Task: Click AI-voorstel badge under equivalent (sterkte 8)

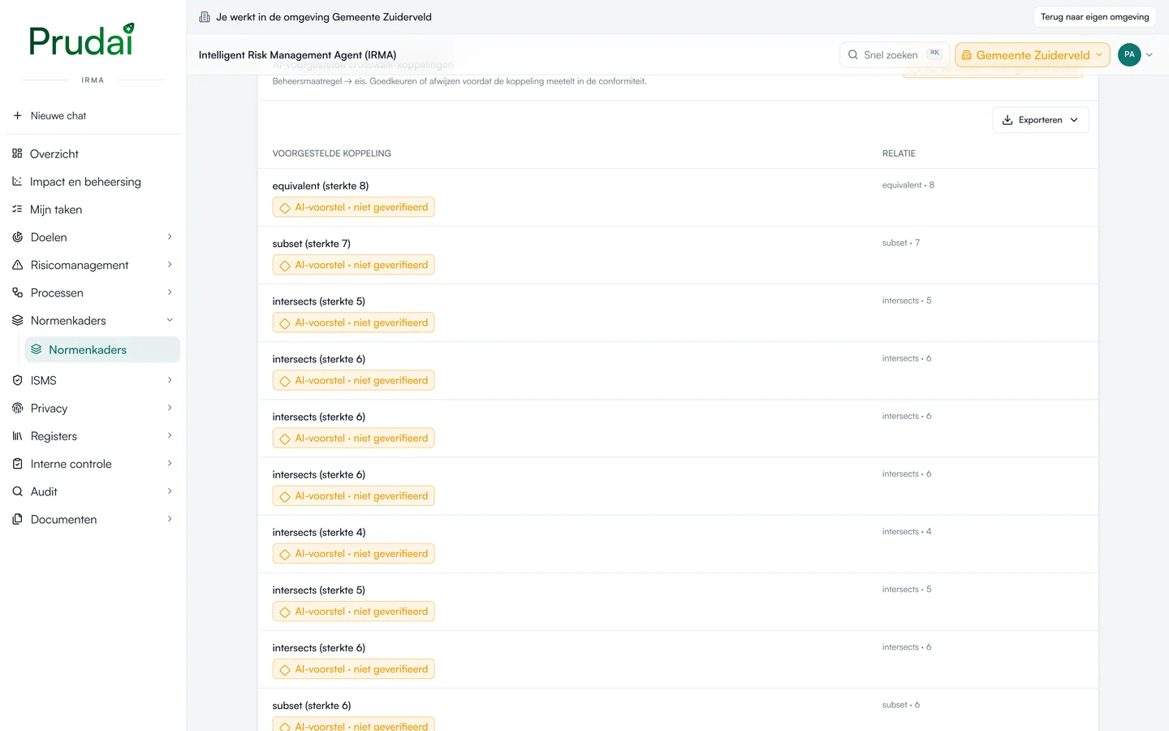Action: pos(353,207)
